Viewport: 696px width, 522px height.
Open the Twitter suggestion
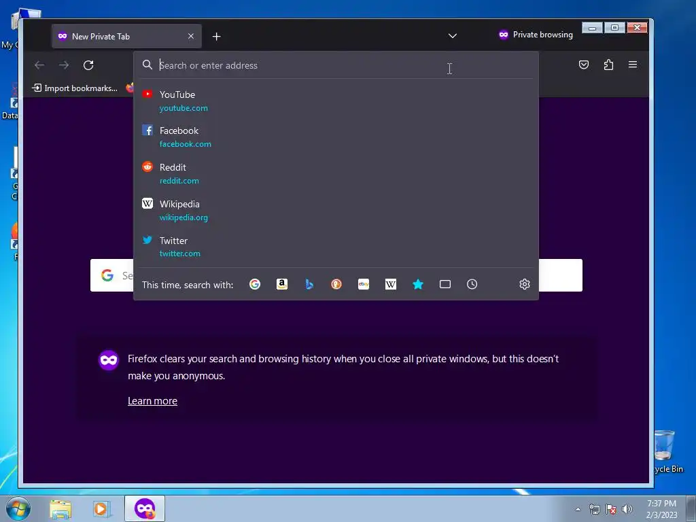[336, 247]
